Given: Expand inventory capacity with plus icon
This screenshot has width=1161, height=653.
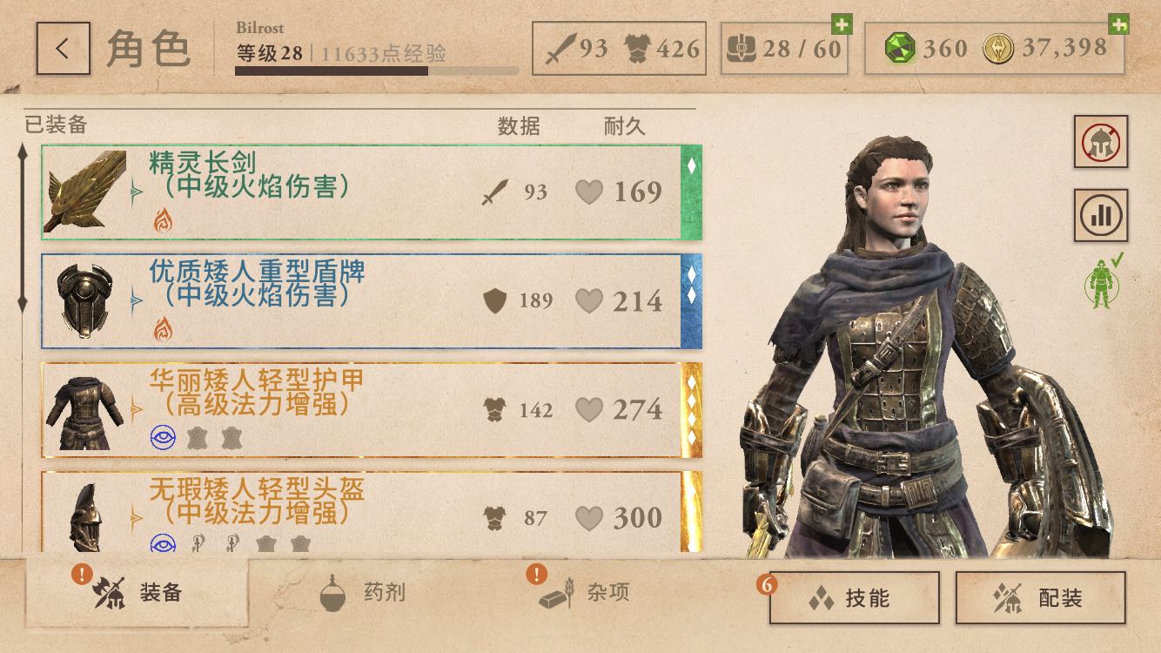Looking at the screenshot, I should (x=842, y=24).
